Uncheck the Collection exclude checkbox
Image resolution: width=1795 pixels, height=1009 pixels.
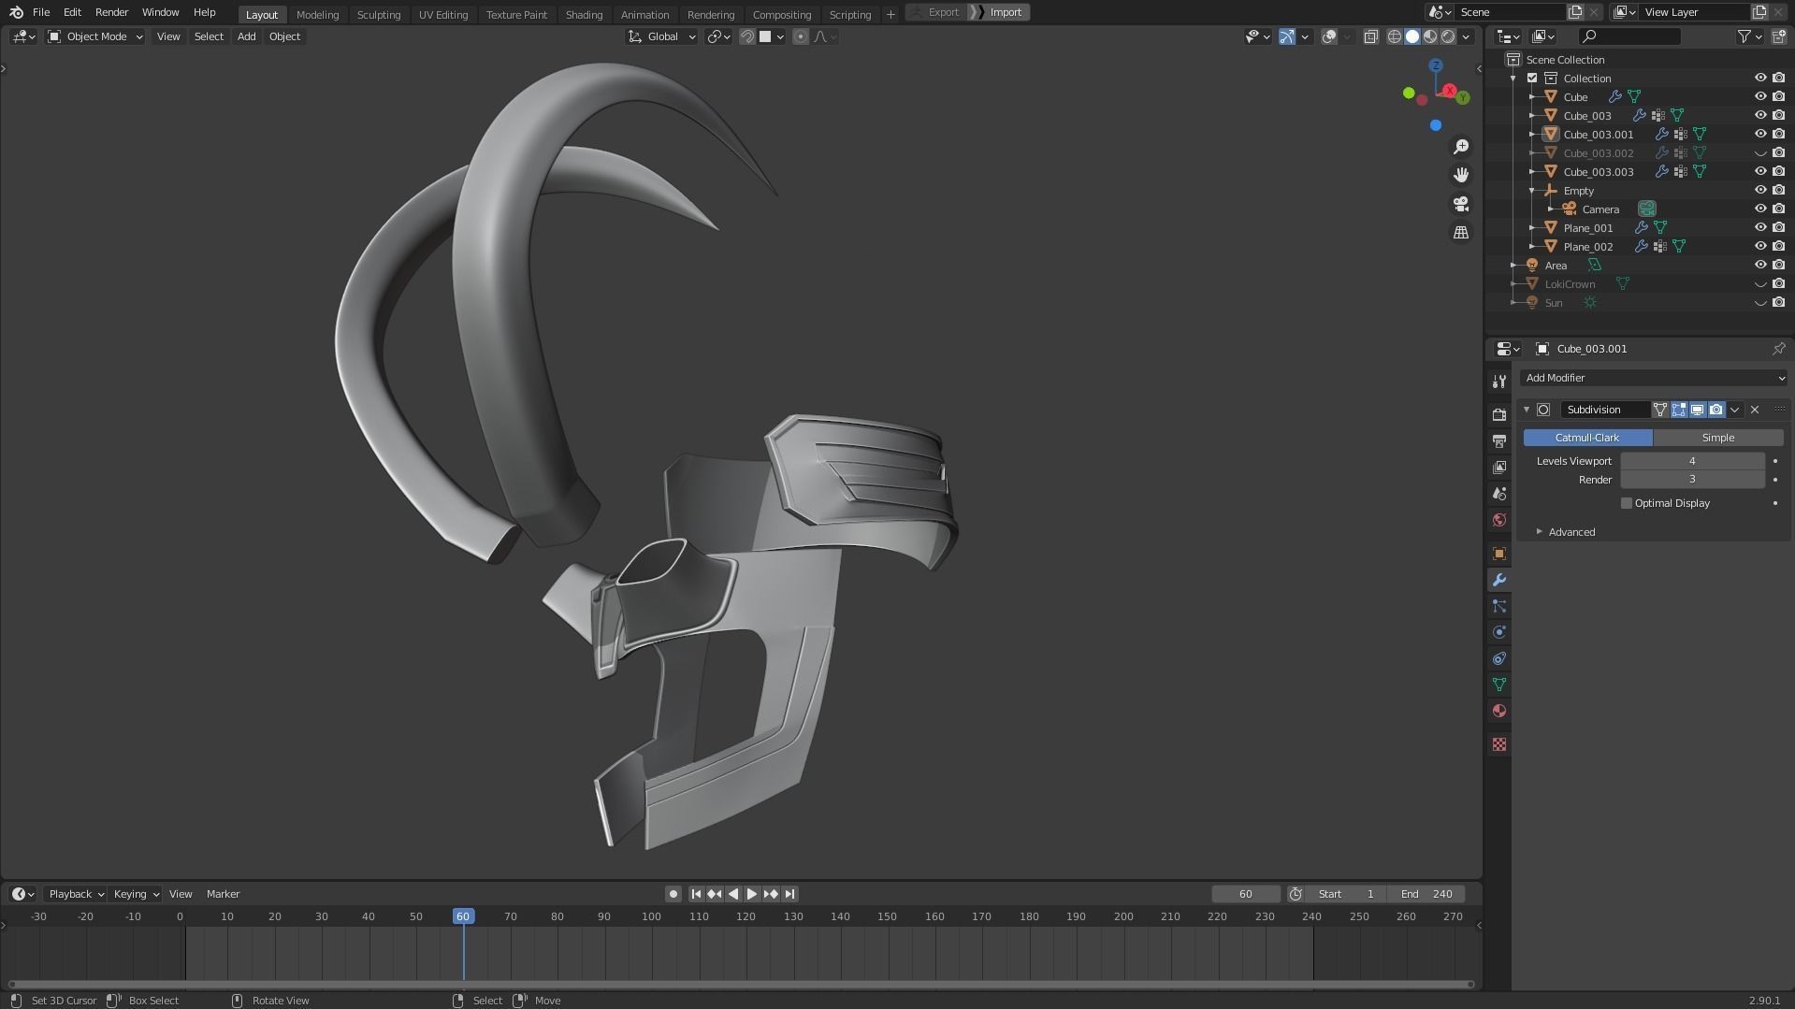pyautogui.click(x=1532, y=78)
